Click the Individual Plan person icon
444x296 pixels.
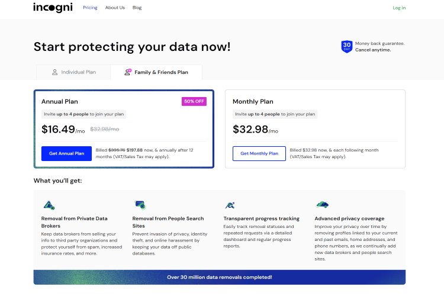click(54, 72)
